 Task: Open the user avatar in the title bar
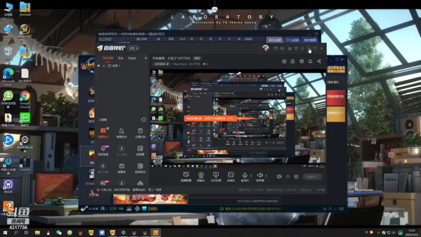click(265, 48)
